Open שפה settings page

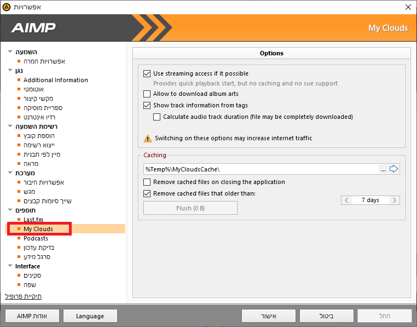click(x=30, y=285)
